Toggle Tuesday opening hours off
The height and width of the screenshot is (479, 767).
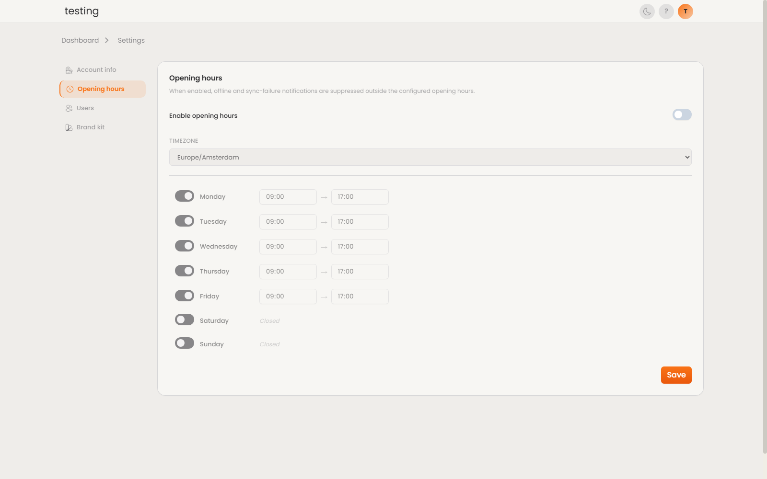[x=185, y=221]
